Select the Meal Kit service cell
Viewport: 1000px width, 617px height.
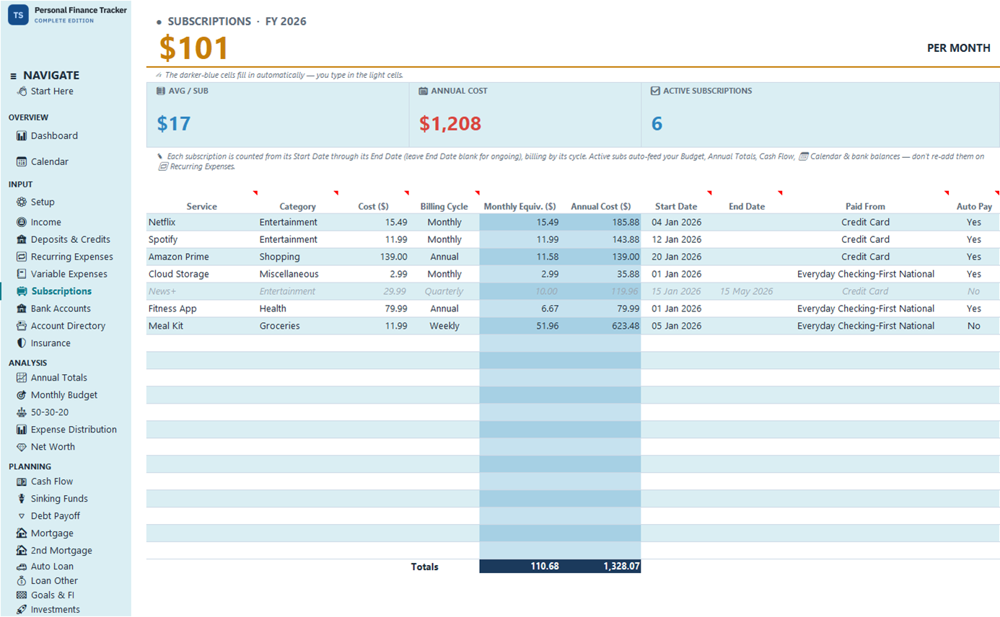(202, 327)
